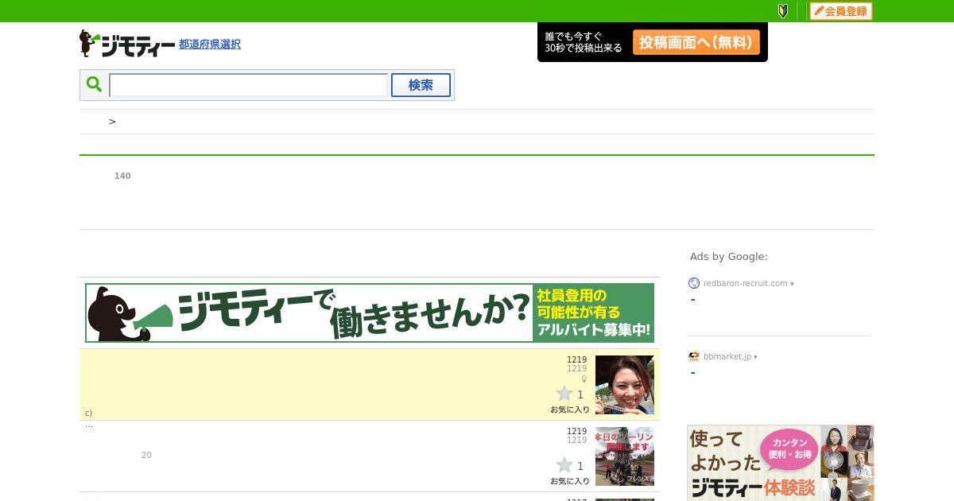Screen dimensions: 954x501
Task: Expand the redbaron-recruit.com ad dropdown arrow
Action: tap(792, 284)
